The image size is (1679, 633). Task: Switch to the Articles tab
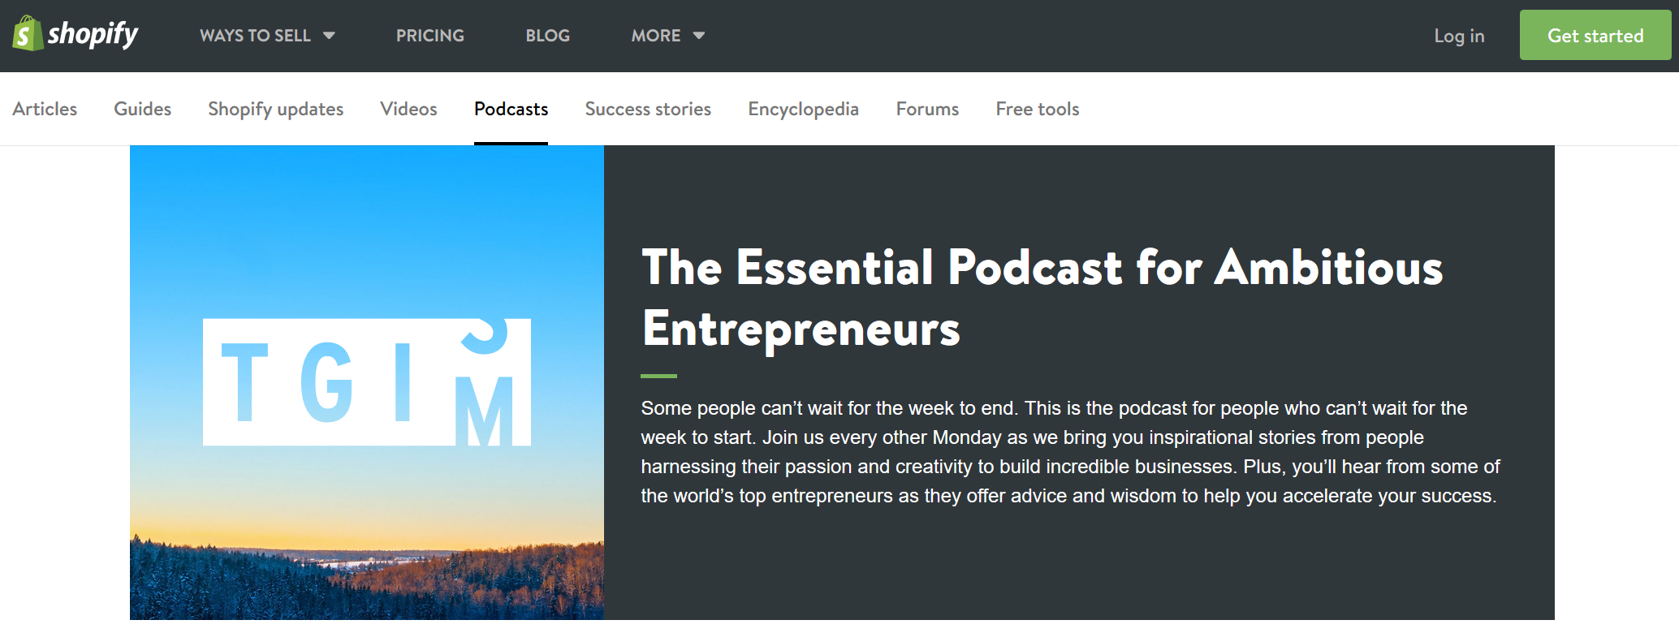tap(45, 109)
